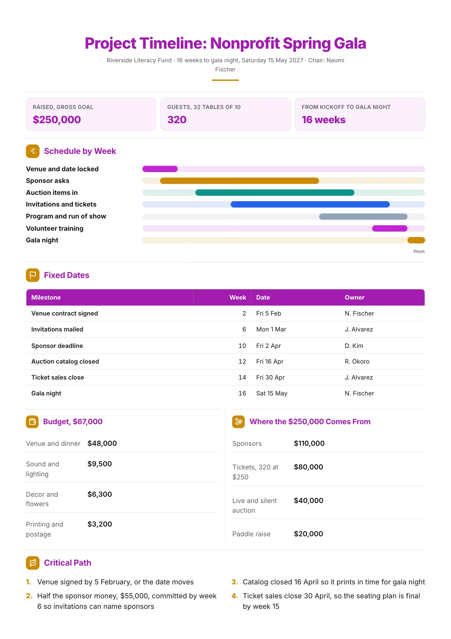Screen dimensions: 451x639
Task: Click the Sponsor asks label in the schedule
Action: click(48, 181)
